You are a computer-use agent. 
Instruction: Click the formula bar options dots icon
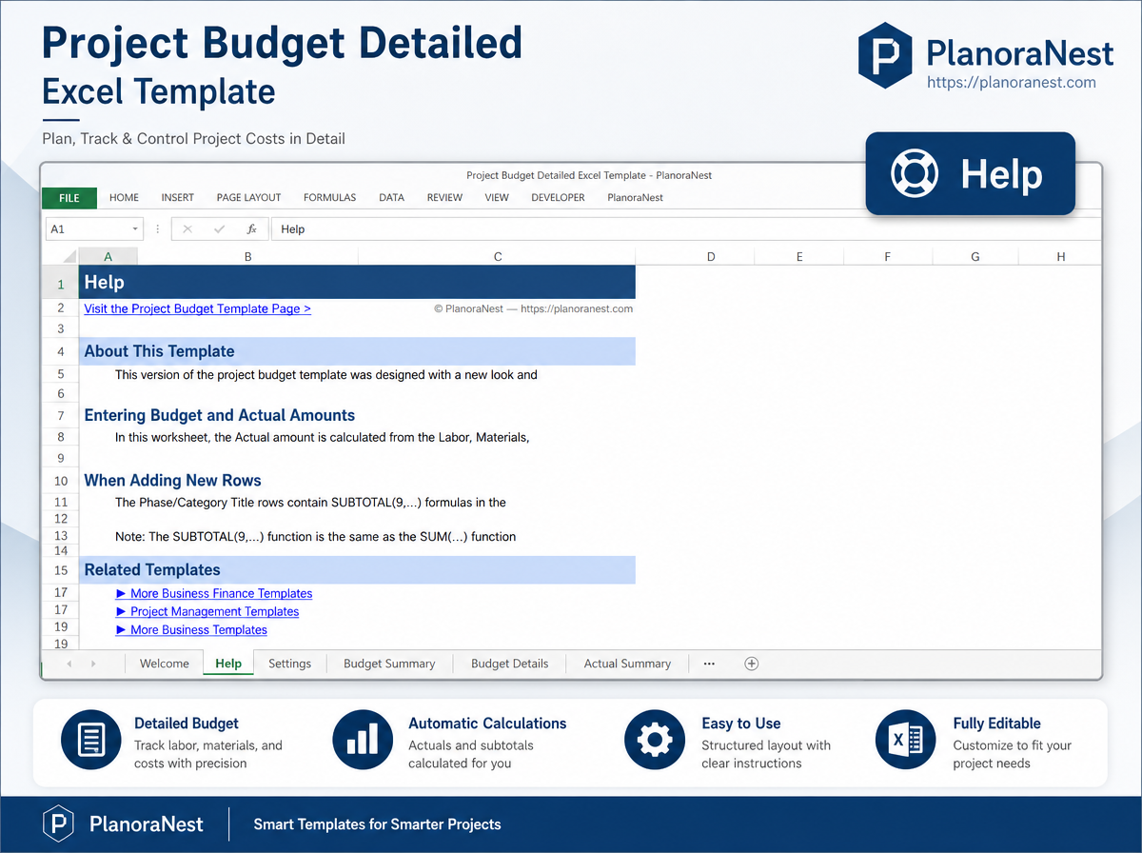pos(156,229)
